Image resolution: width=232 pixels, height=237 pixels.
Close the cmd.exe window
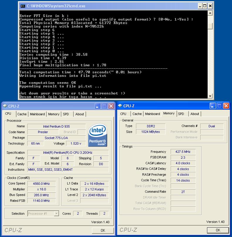(x=210, y=6)
